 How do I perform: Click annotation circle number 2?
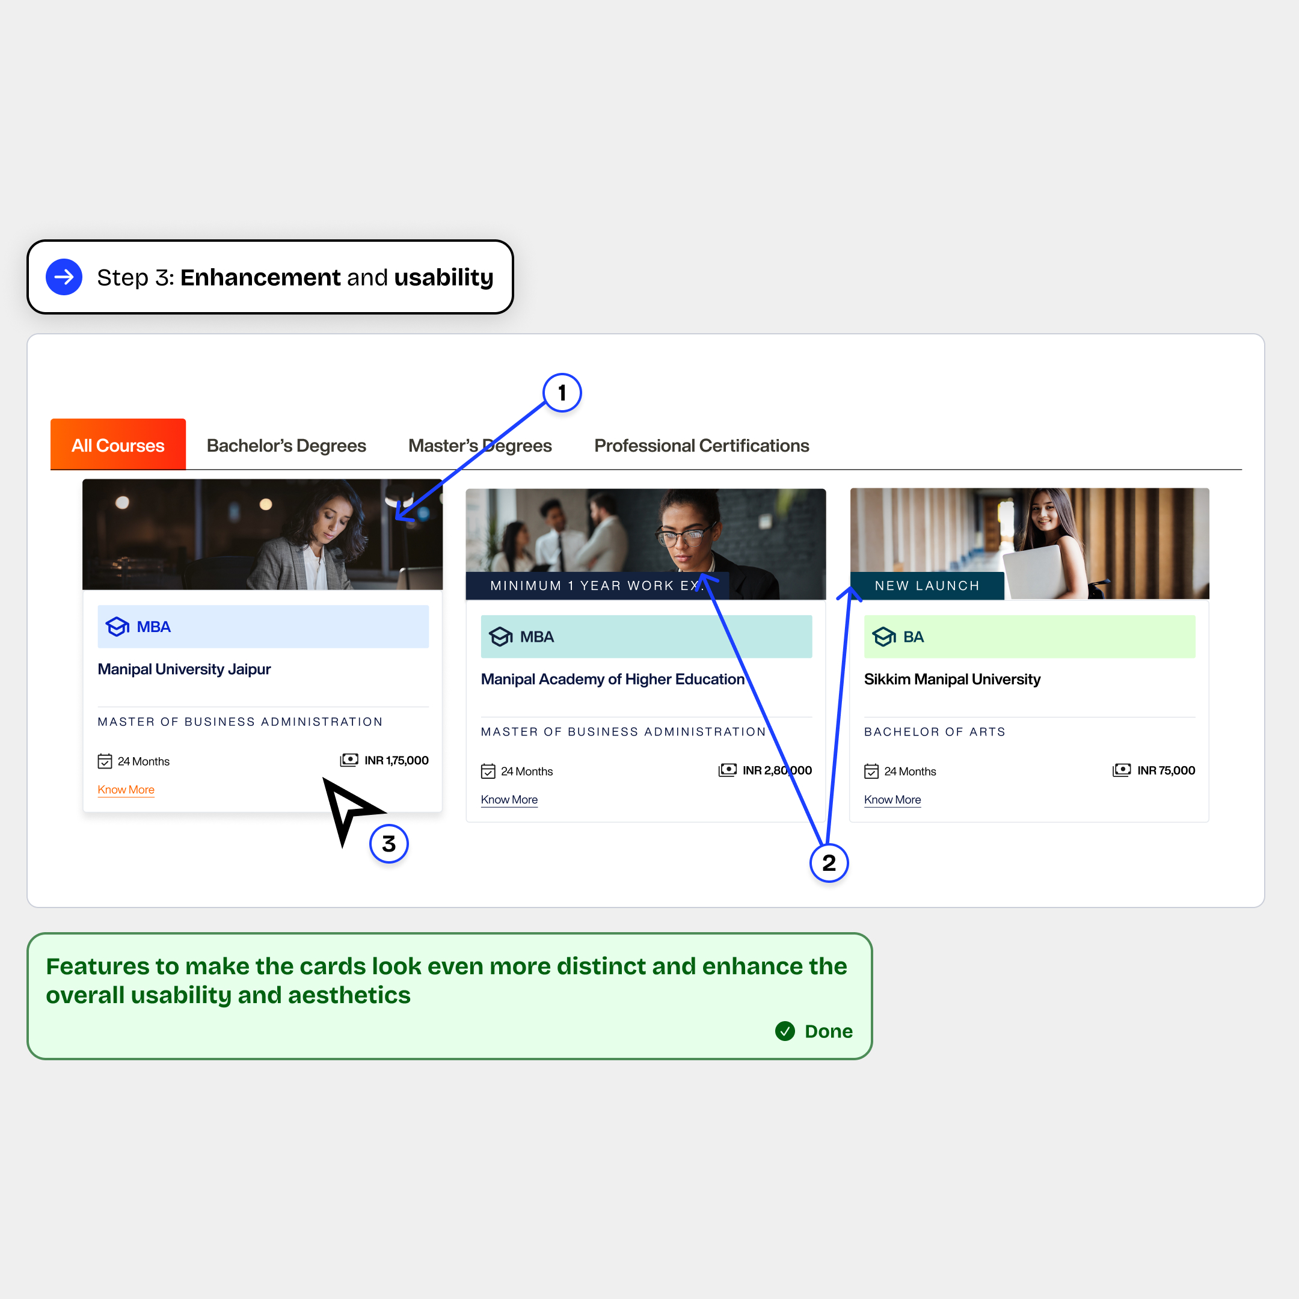(829, 862)
